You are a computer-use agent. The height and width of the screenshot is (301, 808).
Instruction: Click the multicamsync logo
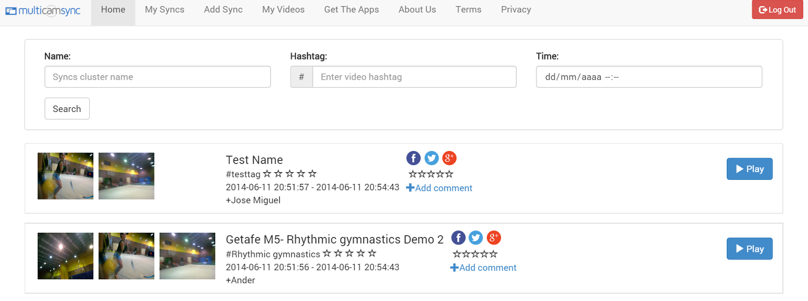pyautogui.click(x=43, y=11)
